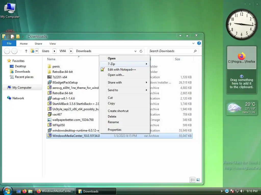This screenshot has height=195, width=261.
Task: Click the clipboard gadget info icon
Action: coord(242,76)
